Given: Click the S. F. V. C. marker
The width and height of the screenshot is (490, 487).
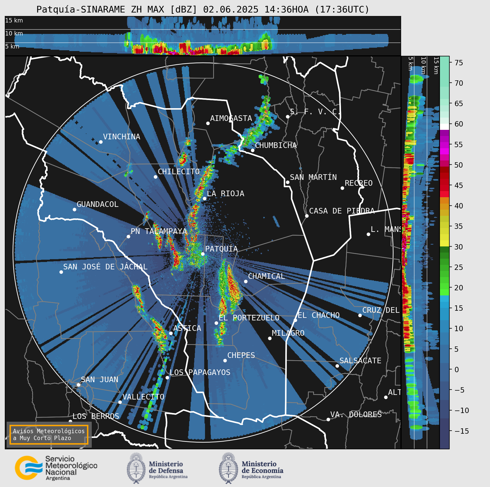Looking at the screenshot, I should point(288,117).
